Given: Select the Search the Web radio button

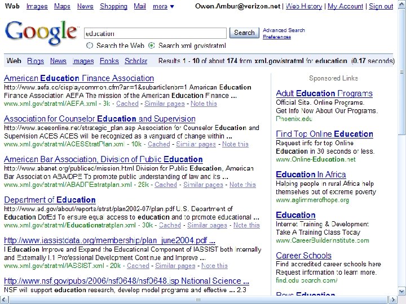Looking at the screenshot, I should (x=90, y=46).
